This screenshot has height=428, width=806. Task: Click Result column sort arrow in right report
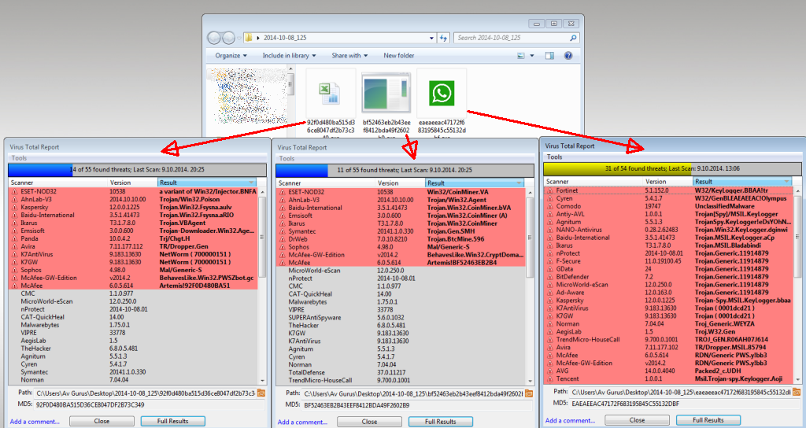pos(786,182)
